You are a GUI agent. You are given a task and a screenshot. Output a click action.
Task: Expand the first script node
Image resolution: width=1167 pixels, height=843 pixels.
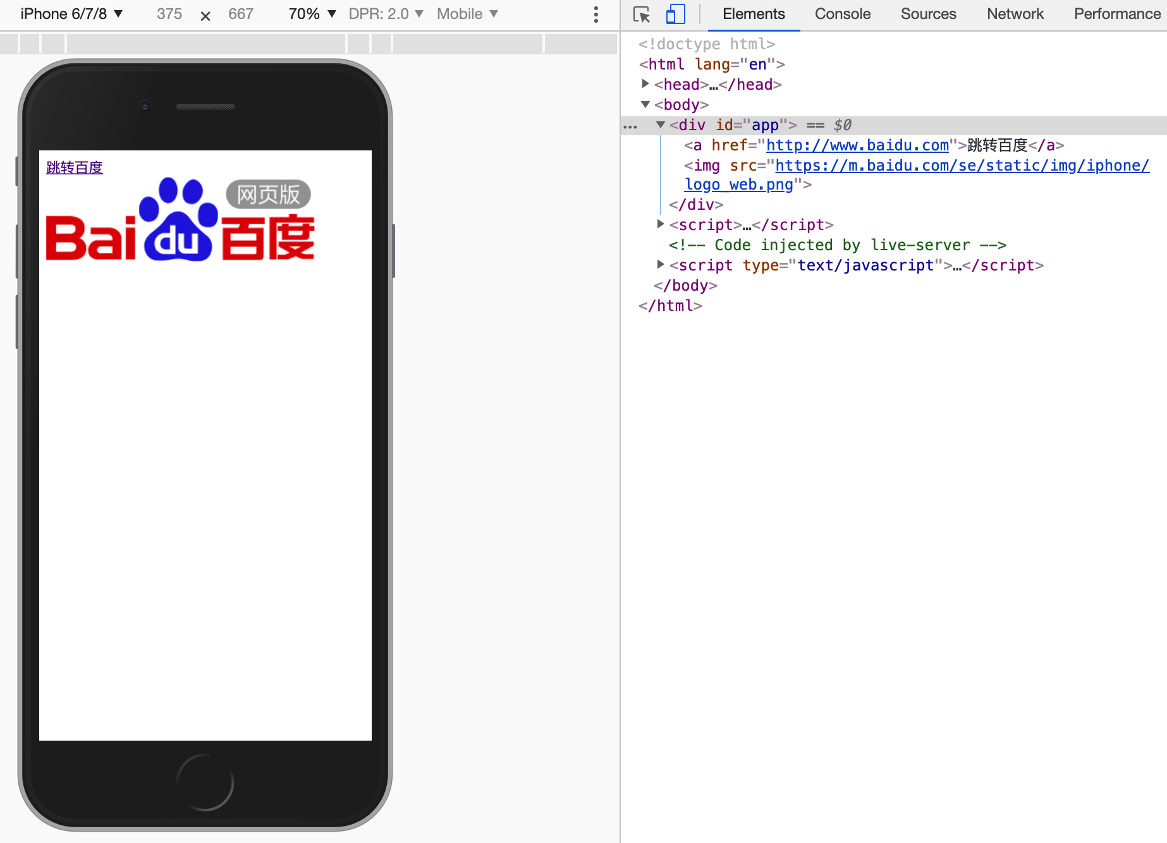coord(661,224)
